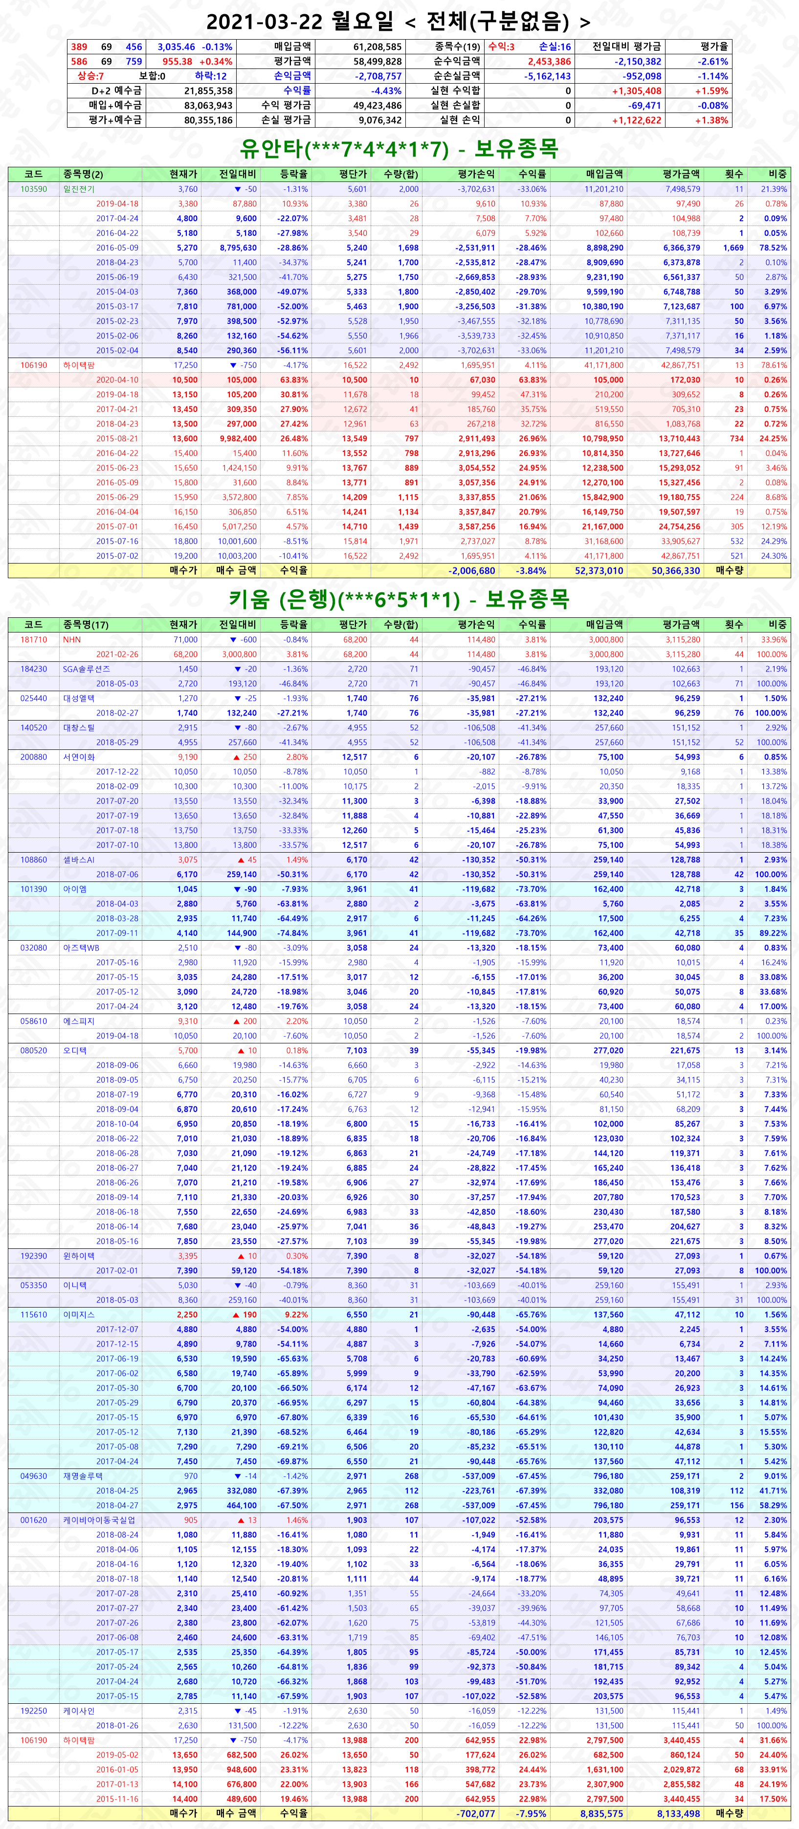
Task: Click the 수익 평가금 value 49,423,486
Action: click(x=377, y=105)
